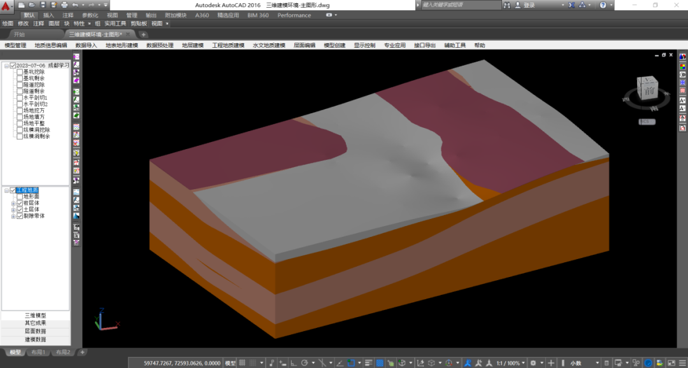Toggle grid display icon in status bar
The height and width of the screenshot is (368, 688).
click(243, 363)
